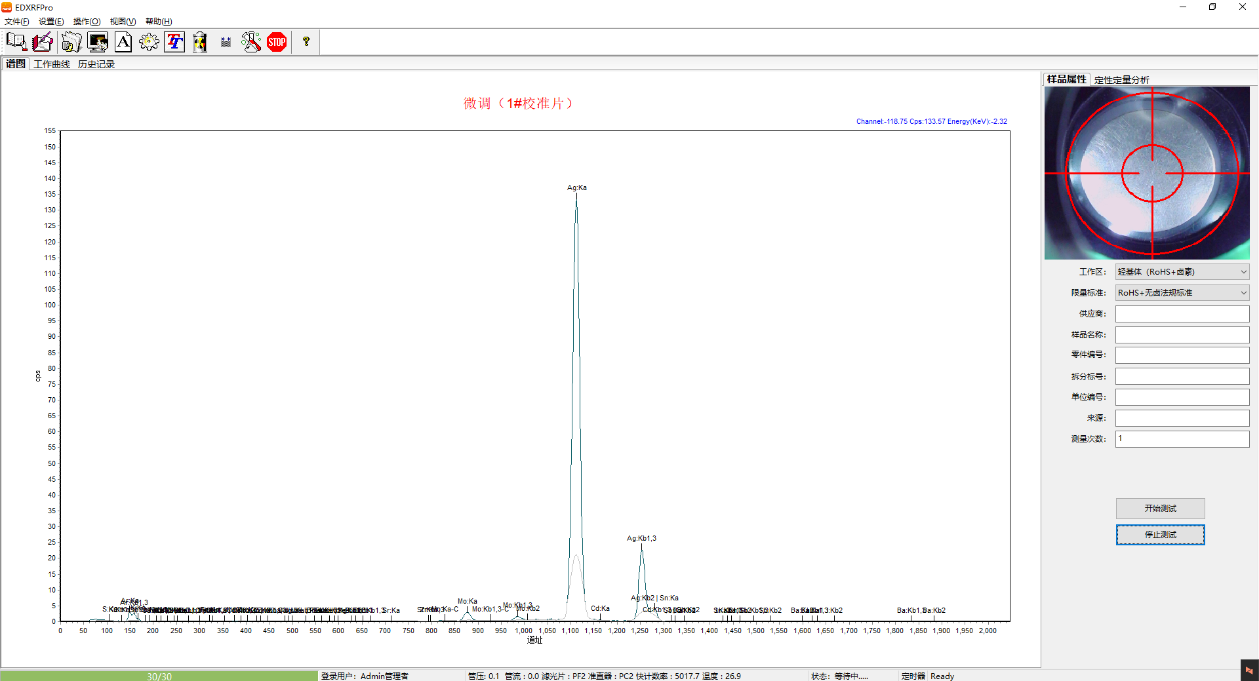The width and height of the screenshot is (1259, 681).
Task: Open the 文件(F) menu
Action: click(16, 22)
